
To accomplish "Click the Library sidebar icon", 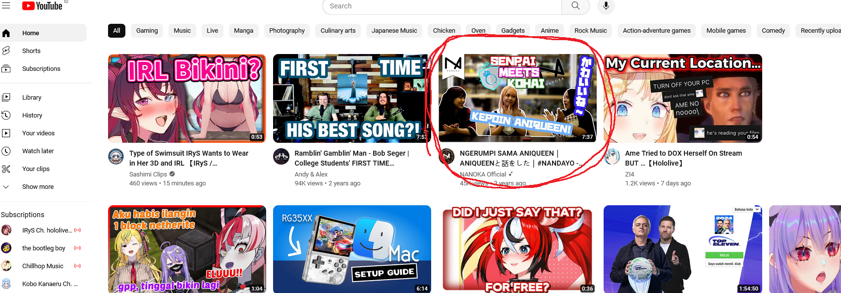I will pos(6,98).
